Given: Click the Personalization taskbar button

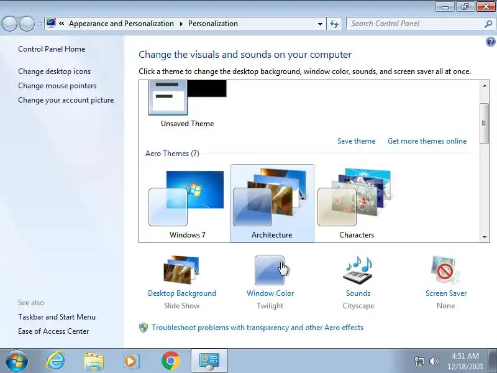Looking at the screenshot, I should pyautogui.click(x=209, y=361).
